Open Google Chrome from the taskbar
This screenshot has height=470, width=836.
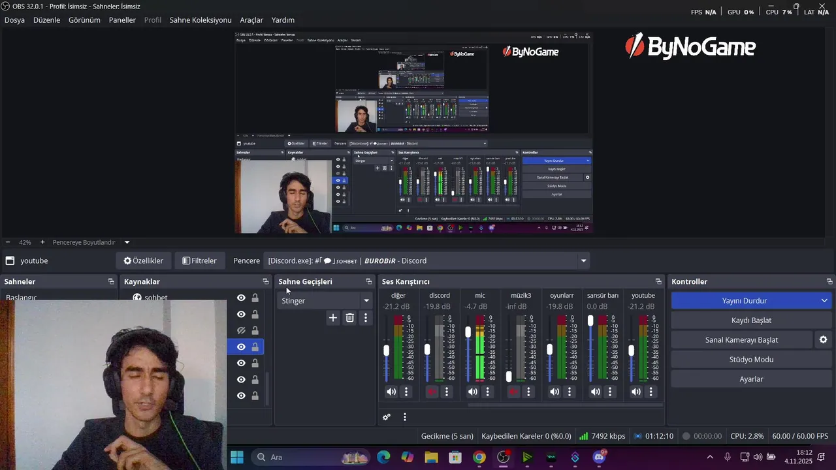479,457
